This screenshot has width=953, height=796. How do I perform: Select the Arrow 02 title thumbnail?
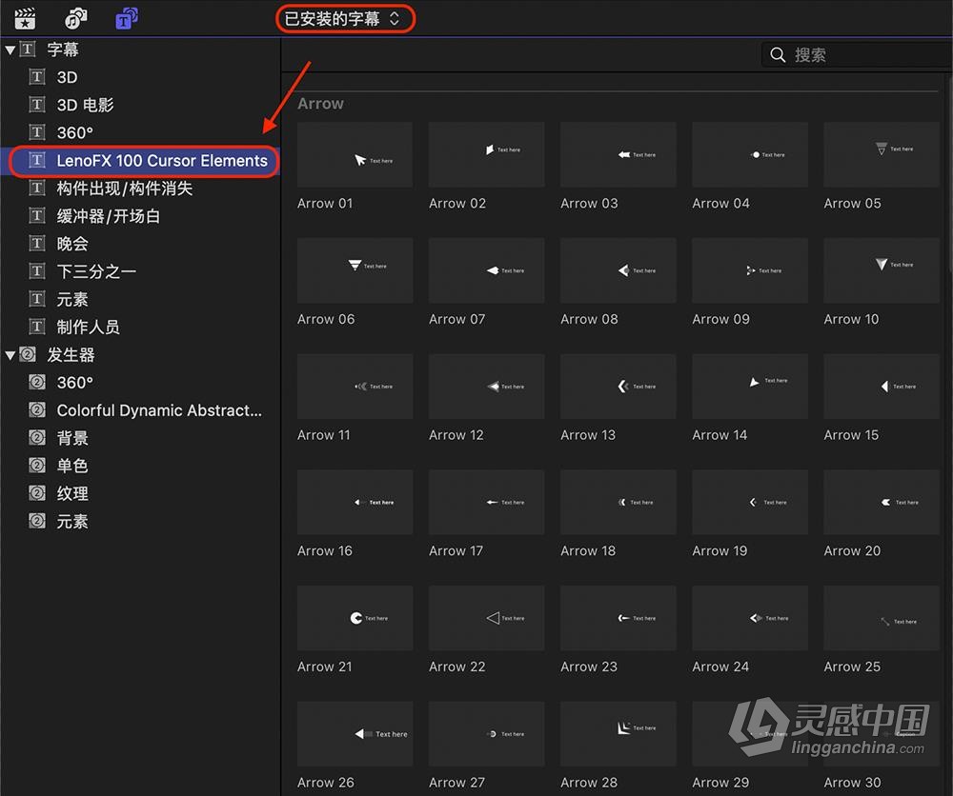(486, 155)
